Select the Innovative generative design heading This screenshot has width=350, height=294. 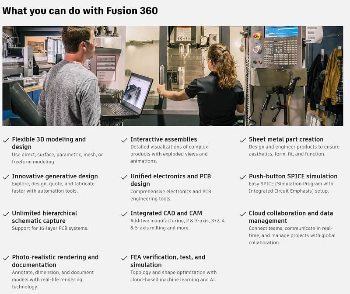pos(55,176)
